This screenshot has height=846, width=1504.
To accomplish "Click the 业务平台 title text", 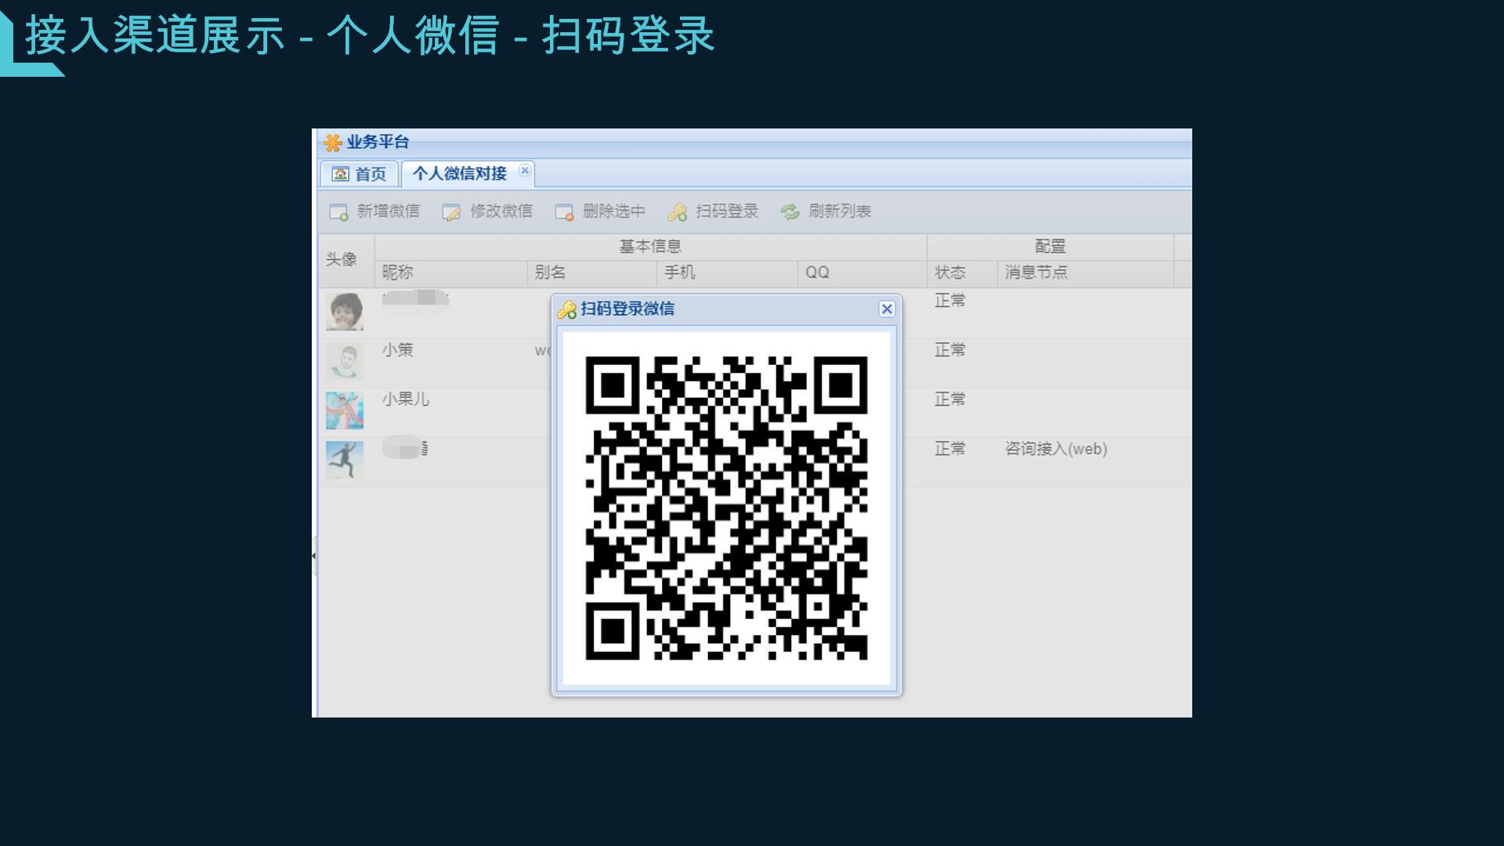I will click(x=378, y=142).
